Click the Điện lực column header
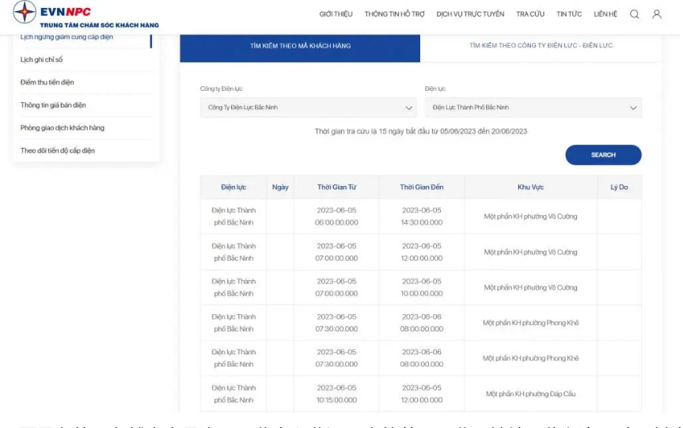Screen dimensions: 683x428 [233, 187]
